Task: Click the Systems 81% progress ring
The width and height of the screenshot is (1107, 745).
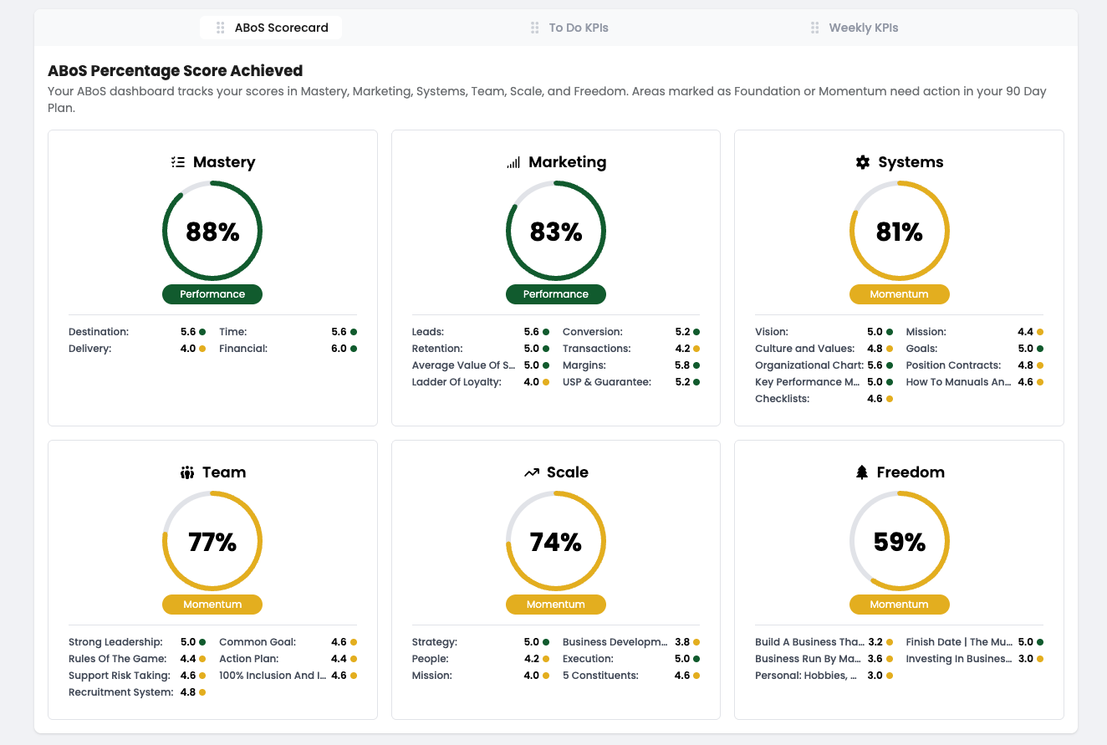Action: point(900,232)
